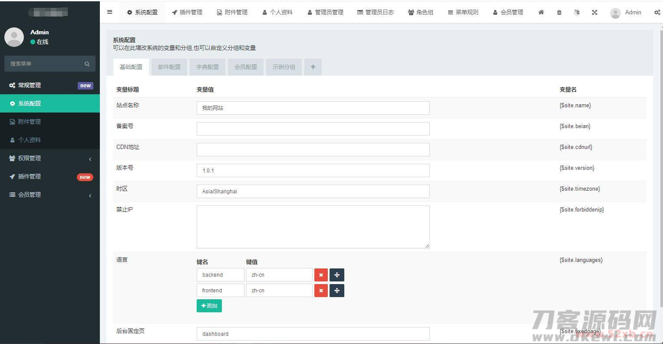Open the language switch icon
The height and width of the screenshot is (344, 663).
(x=577, y=12)
